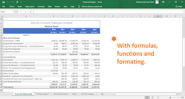The image size is (185, 99).
Task: Click the Long-Term Investments label cell
Action: tap(26, 44)
